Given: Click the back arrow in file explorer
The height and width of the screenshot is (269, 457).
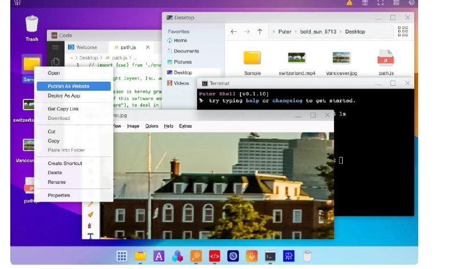Looking at the screenshot, I should (234, 32).
